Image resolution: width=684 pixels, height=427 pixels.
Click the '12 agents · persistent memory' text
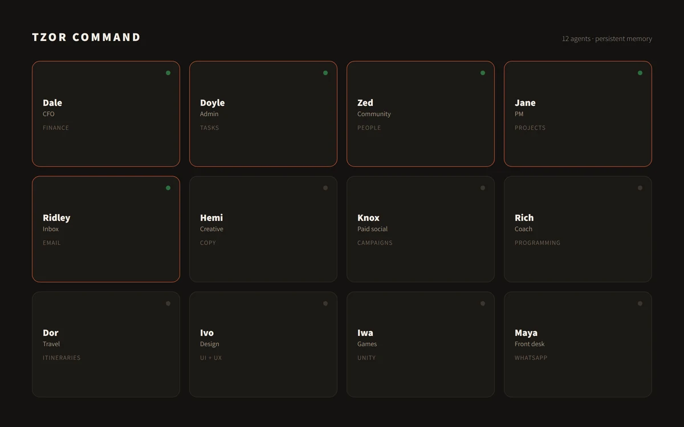(607, 39)
